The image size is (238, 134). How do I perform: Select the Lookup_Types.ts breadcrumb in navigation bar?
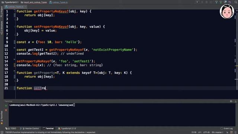click(x=58, y=2)
